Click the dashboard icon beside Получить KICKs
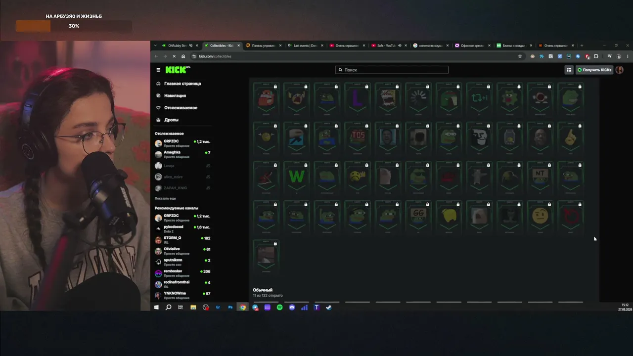The image size is (633, 356). point(569,70)
